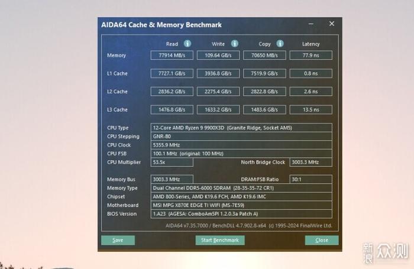Select L2 Cache copy 2822.8 GB/s
Image resolution: width=414 pixels, height=269 pixels.
264,92
